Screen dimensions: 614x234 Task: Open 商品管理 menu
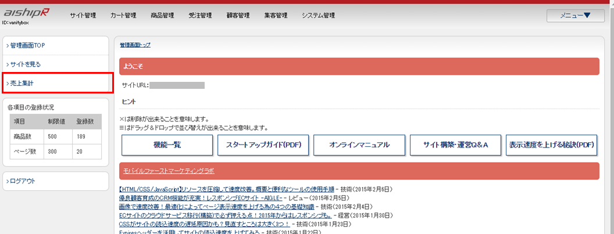tap(162, 16)
